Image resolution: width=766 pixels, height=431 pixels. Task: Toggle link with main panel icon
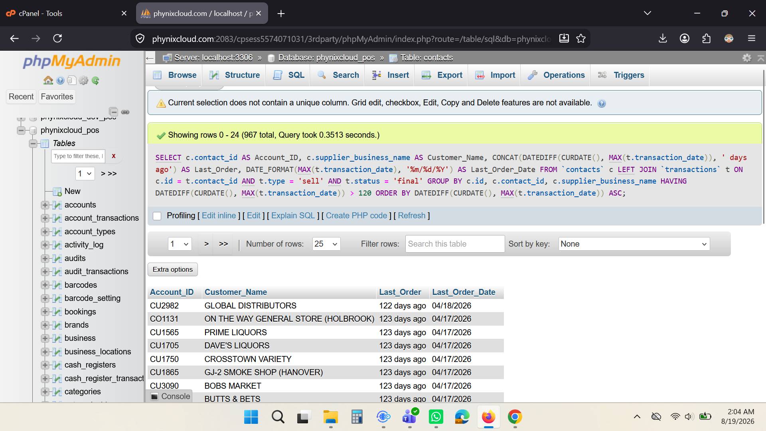(125, 112)
